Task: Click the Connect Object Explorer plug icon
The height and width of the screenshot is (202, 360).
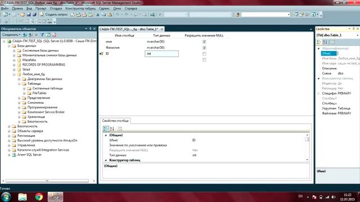Action: pos(25,35)
